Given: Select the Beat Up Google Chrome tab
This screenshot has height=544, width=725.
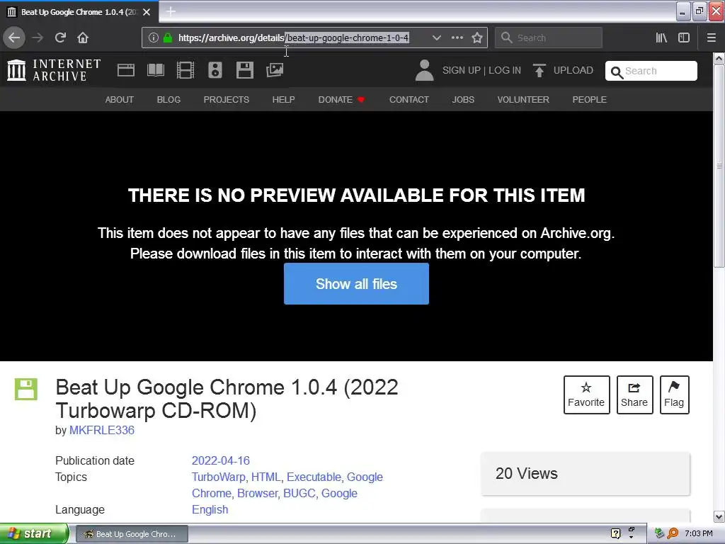Looking at the screenshot, I should [x=79, y=12].
